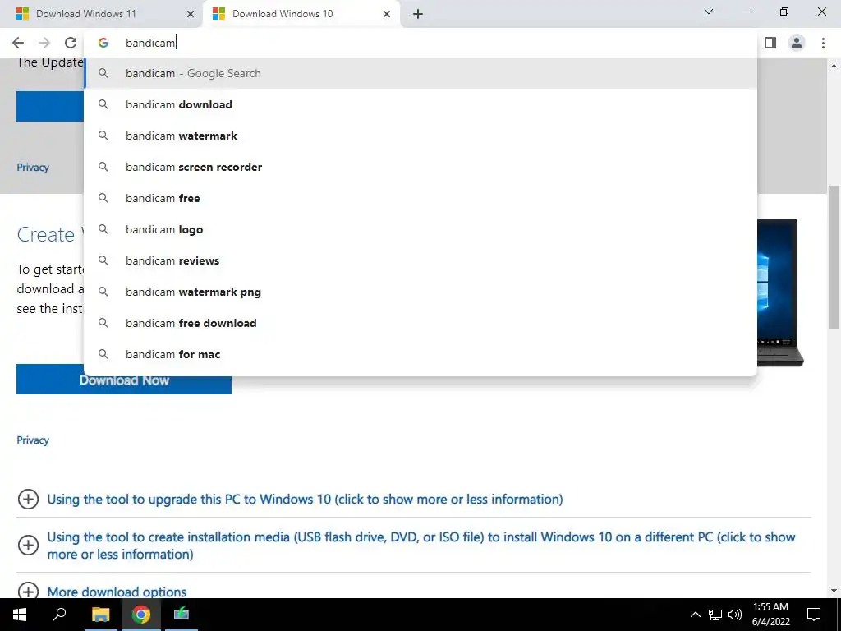Open File Explorer from the taskbar

click(x=100, y=615)
